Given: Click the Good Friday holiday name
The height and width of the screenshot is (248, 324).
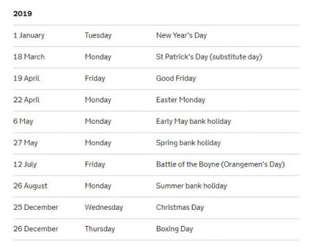Looking at the screenshot, I should (x=176, y=78).
